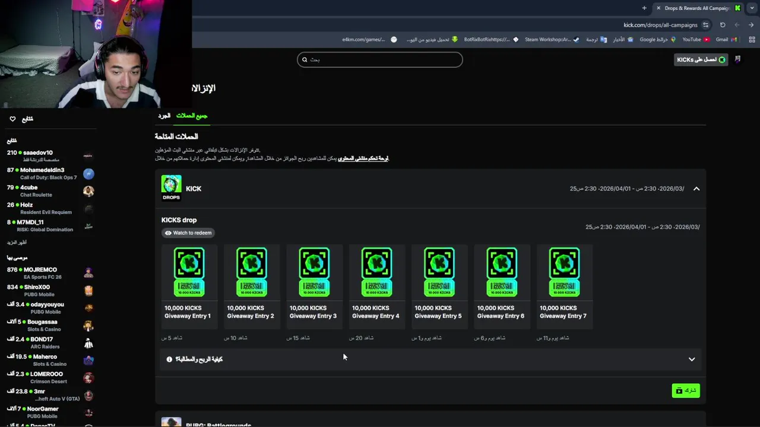Click the info icon in the how-to-claim row

[x=169, y=359]
